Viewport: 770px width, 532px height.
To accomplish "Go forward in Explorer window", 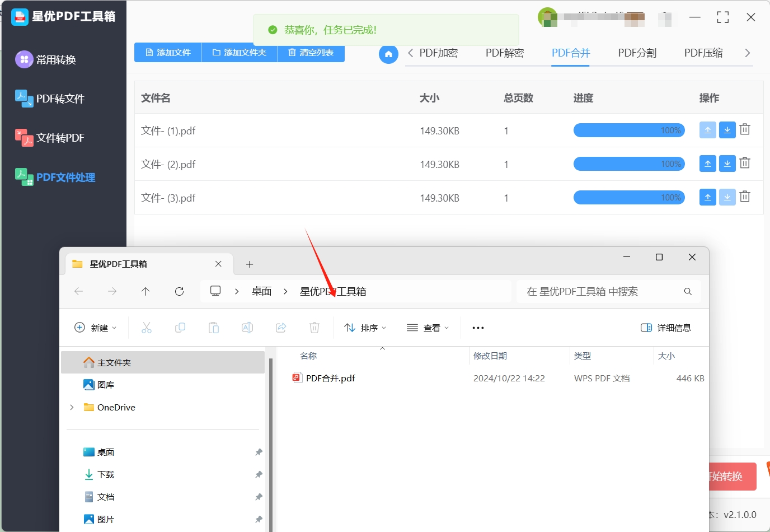I will click(112, 291).
